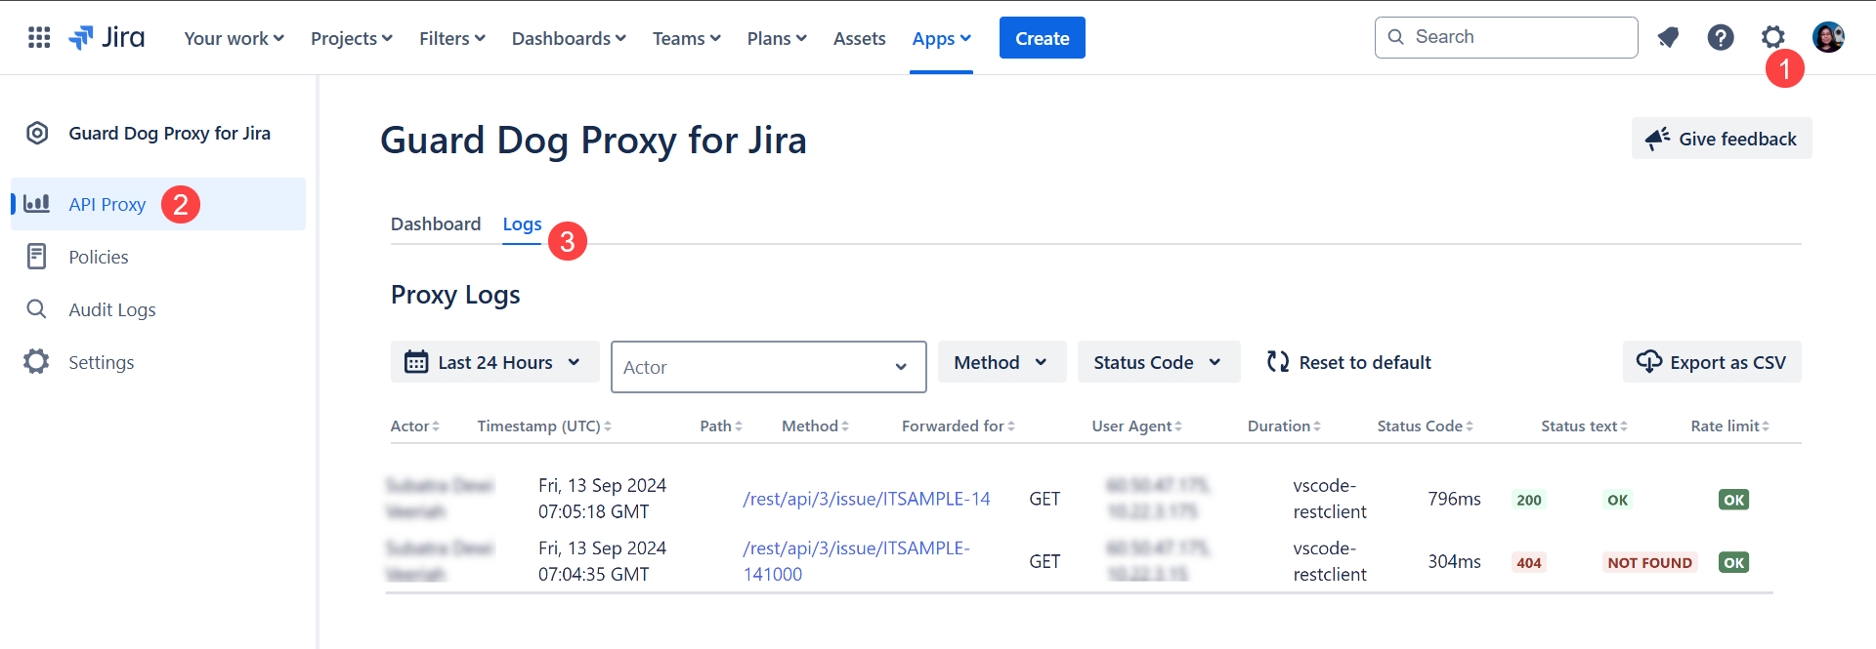The image size is (1876, 649).
Task: Click the Create button
Action: click(1042, 38)
